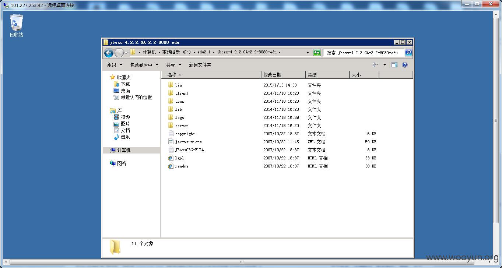The width and height of the screenshot is (502, 268).
Task: Click the Forward navigation arrow
Action: [x=119, y=53]
